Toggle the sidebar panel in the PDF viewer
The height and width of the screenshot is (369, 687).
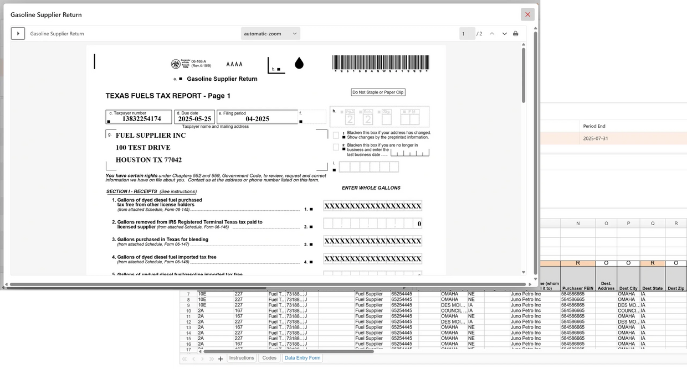(18, 33)
